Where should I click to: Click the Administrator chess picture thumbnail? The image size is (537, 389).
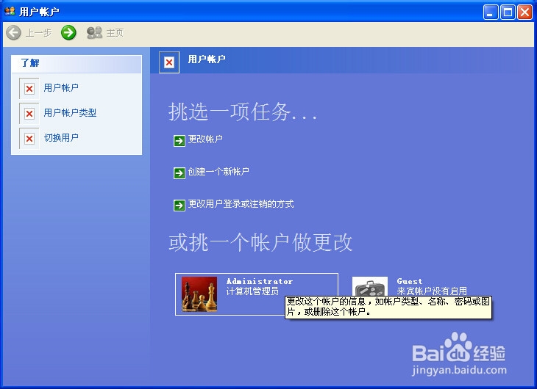199,294
